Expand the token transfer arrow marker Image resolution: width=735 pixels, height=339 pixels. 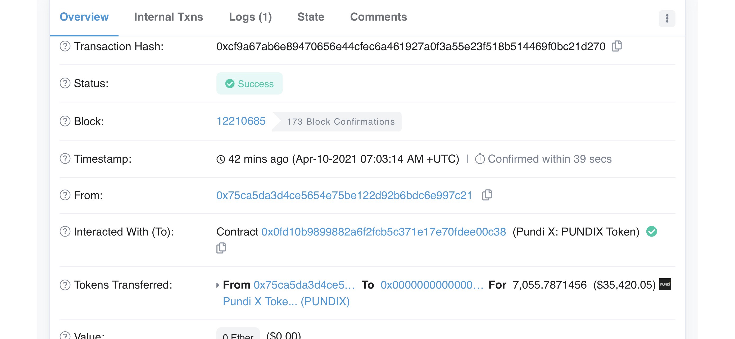point(218,285)
